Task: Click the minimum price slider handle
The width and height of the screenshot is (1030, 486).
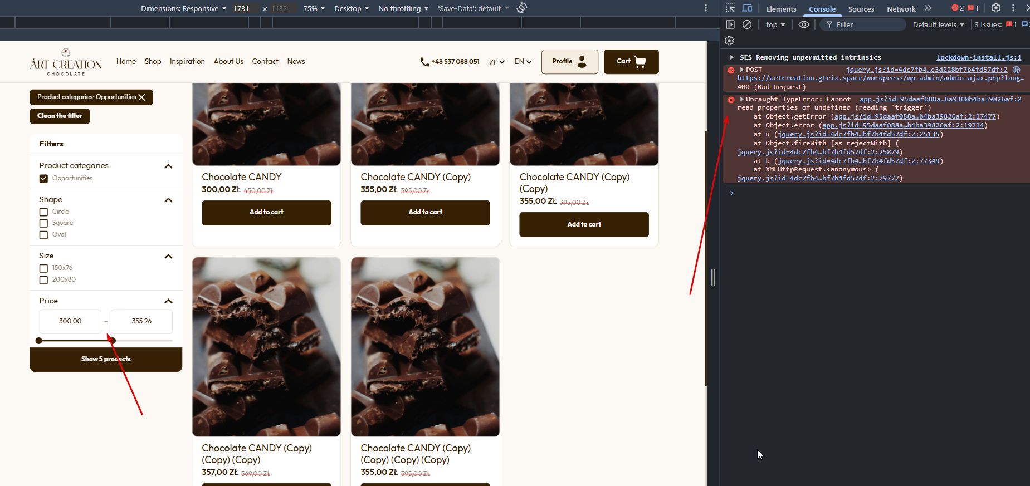Action: pyautogui.click(x=38, y=341)
